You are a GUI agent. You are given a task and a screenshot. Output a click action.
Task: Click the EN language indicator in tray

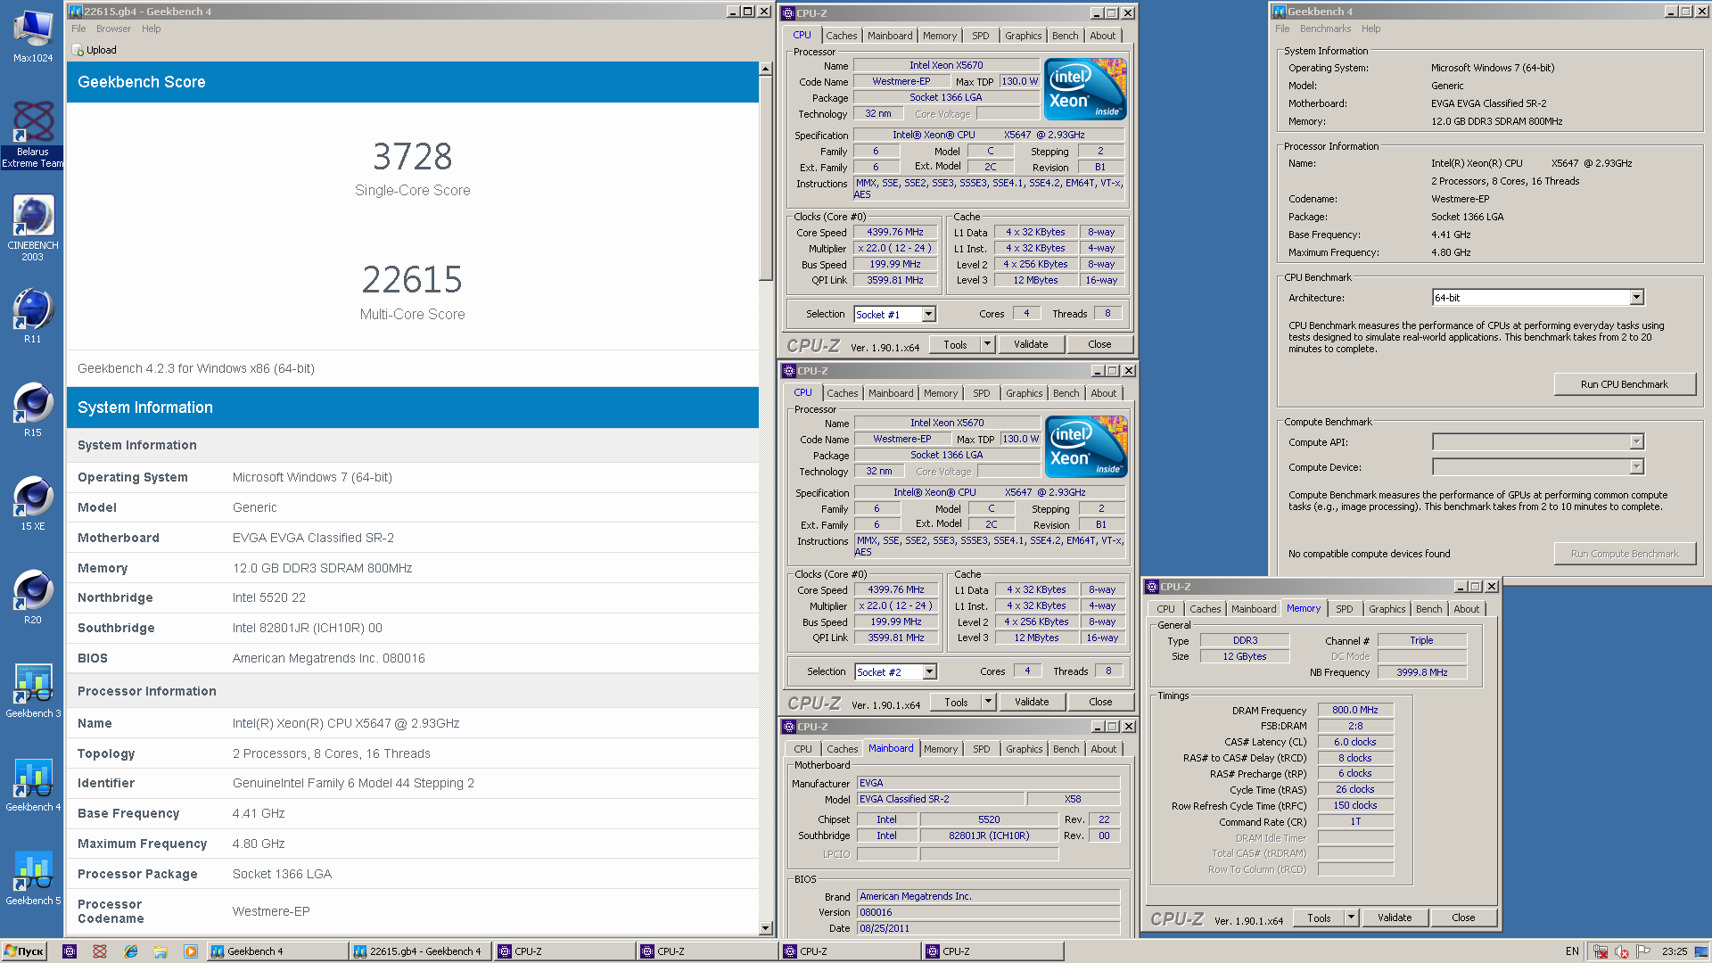1572,951
